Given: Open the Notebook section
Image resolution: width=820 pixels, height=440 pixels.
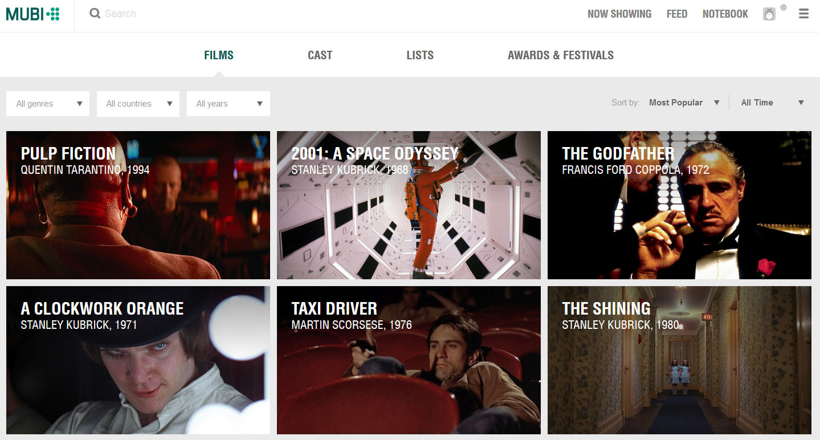Looking at the screenshot, I should 725,14.
